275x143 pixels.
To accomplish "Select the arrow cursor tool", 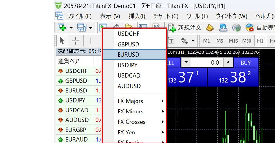I will point(62,41).
